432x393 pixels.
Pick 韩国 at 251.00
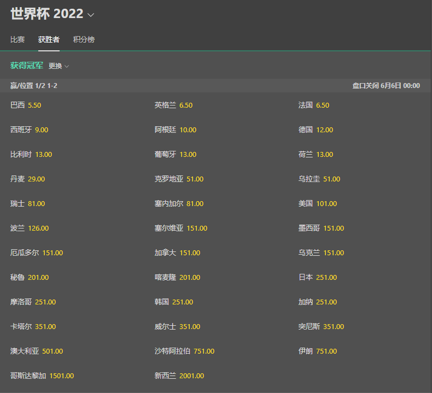(x=174, y=302)
